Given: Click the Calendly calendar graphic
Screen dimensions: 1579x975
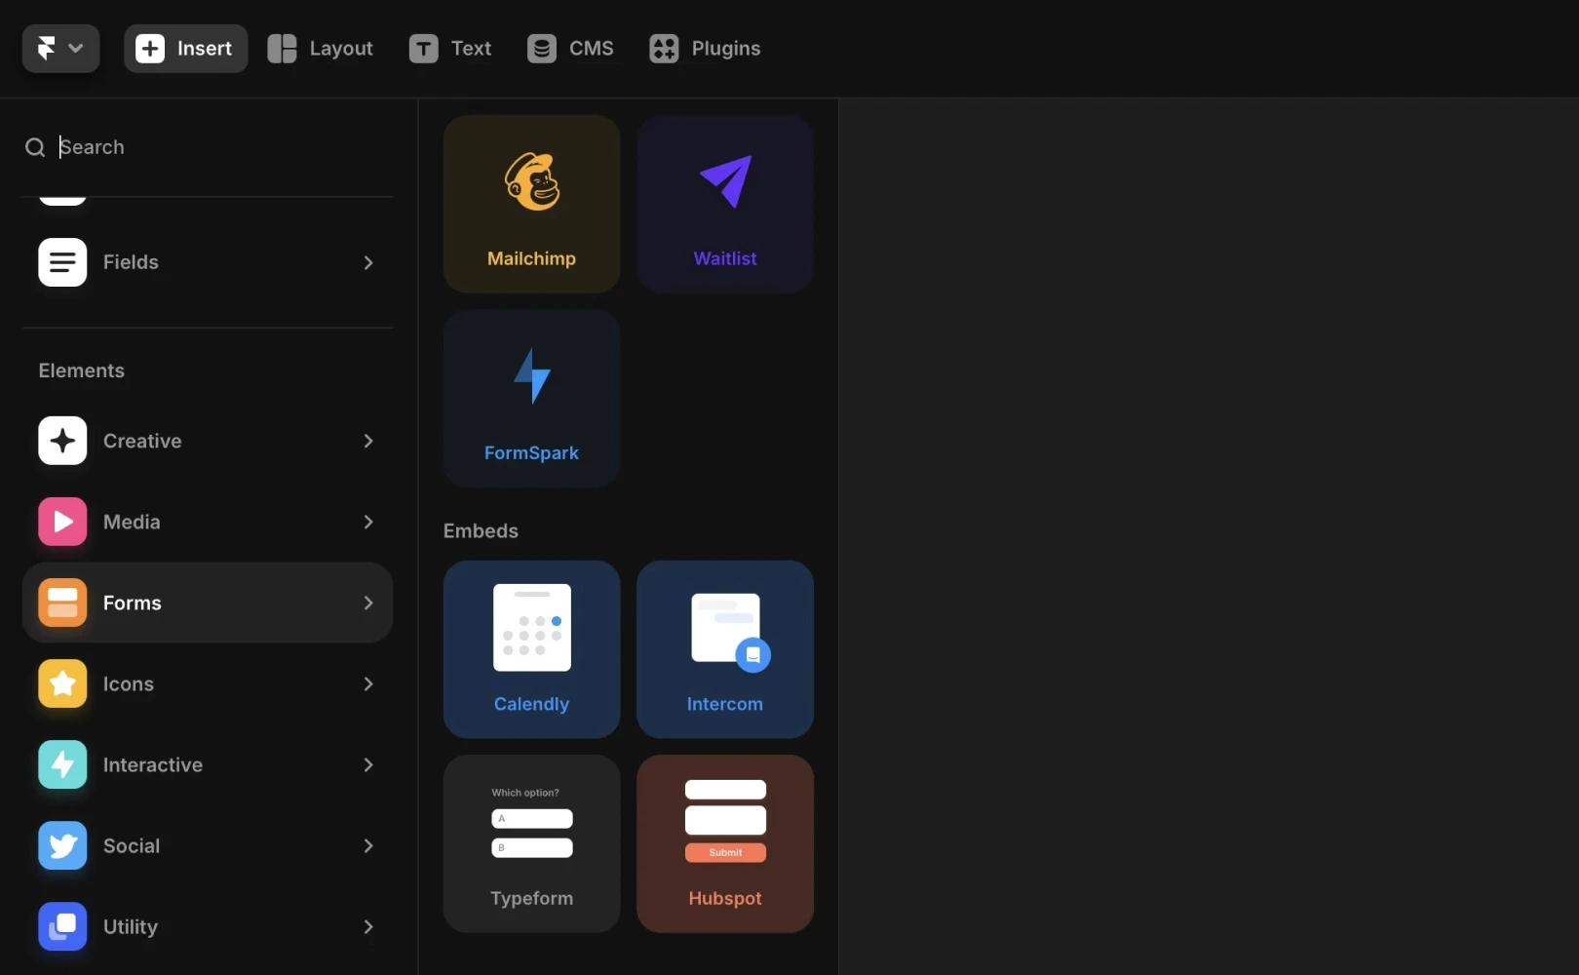Looking at the screenshot, I should click(532, 628).
